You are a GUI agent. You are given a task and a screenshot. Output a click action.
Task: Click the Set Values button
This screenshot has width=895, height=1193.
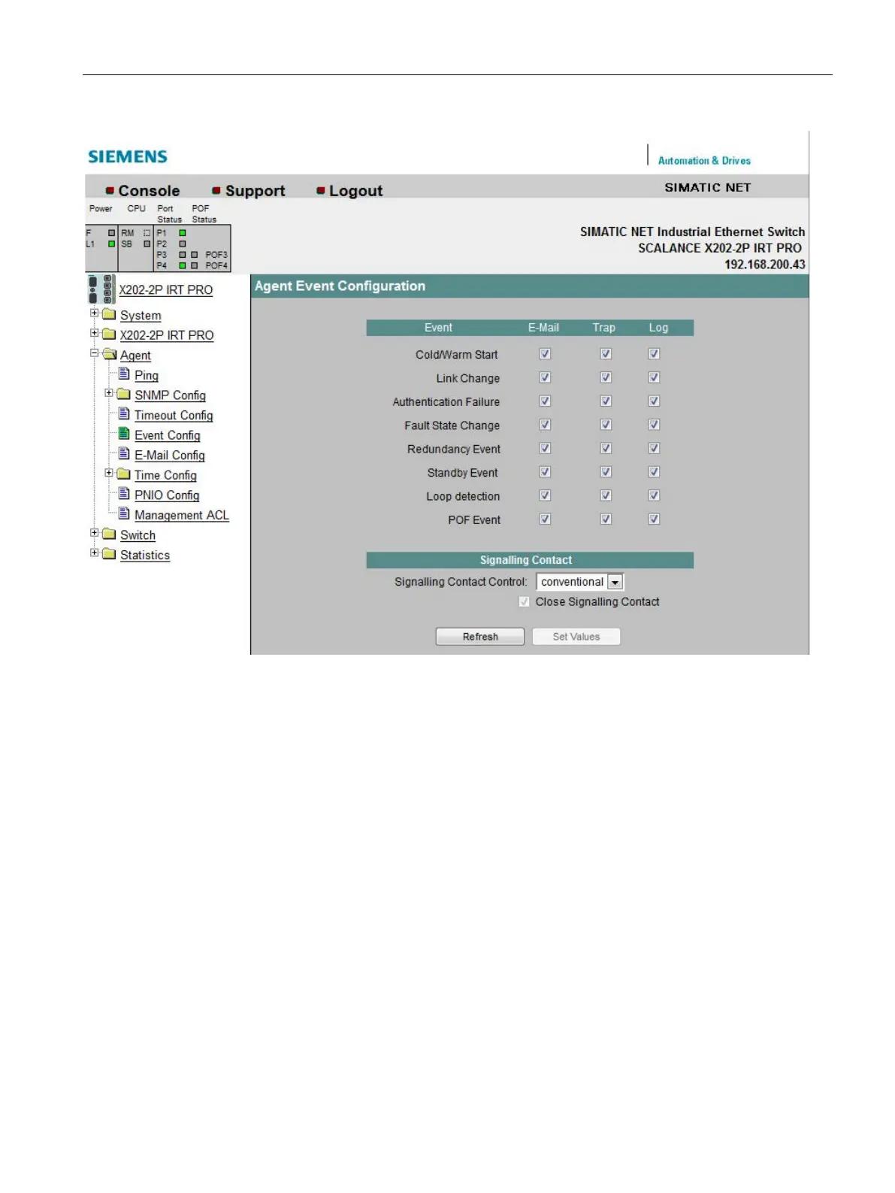576,637
